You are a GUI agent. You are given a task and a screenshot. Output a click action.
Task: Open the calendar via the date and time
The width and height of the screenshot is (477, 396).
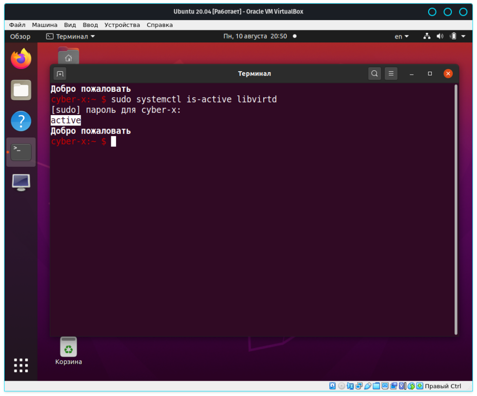255,36
